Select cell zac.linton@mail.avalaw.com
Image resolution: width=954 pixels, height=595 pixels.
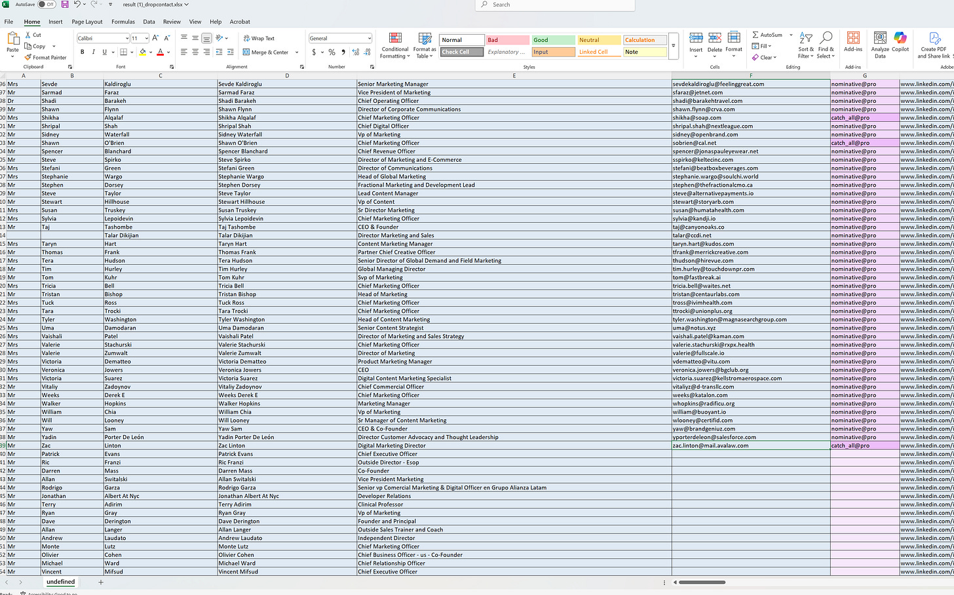tap(751, 446)
